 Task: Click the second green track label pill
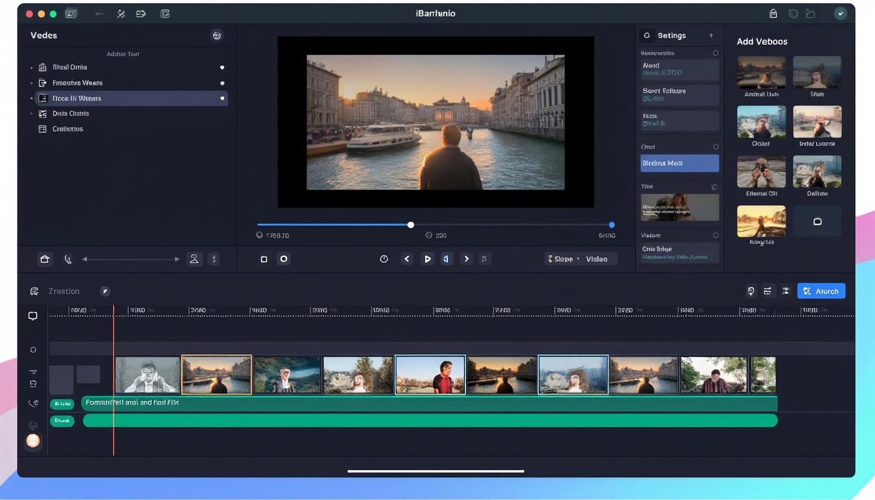click(62, 421)
